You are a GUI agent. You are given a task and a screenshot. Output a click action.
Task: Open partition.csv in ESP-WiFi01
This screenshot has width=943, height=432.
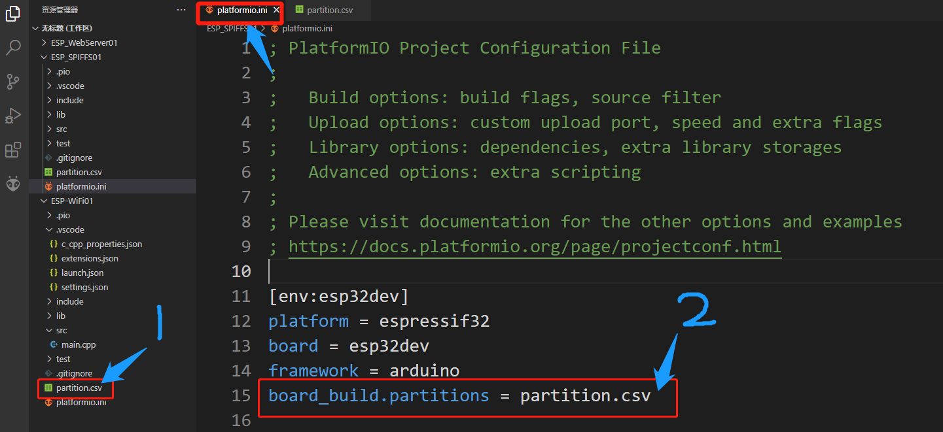tap(112, 388)
